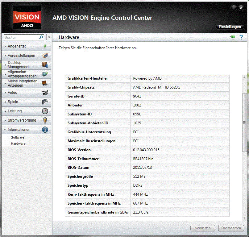Minimize the Control Center window
Screen dimensions: 249x237
tap(234, 8)
